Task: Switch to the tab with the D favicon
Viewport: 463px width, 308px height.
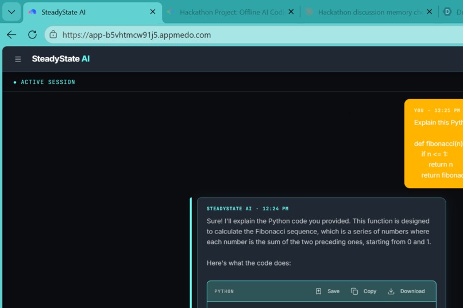Action: (451, 12)
